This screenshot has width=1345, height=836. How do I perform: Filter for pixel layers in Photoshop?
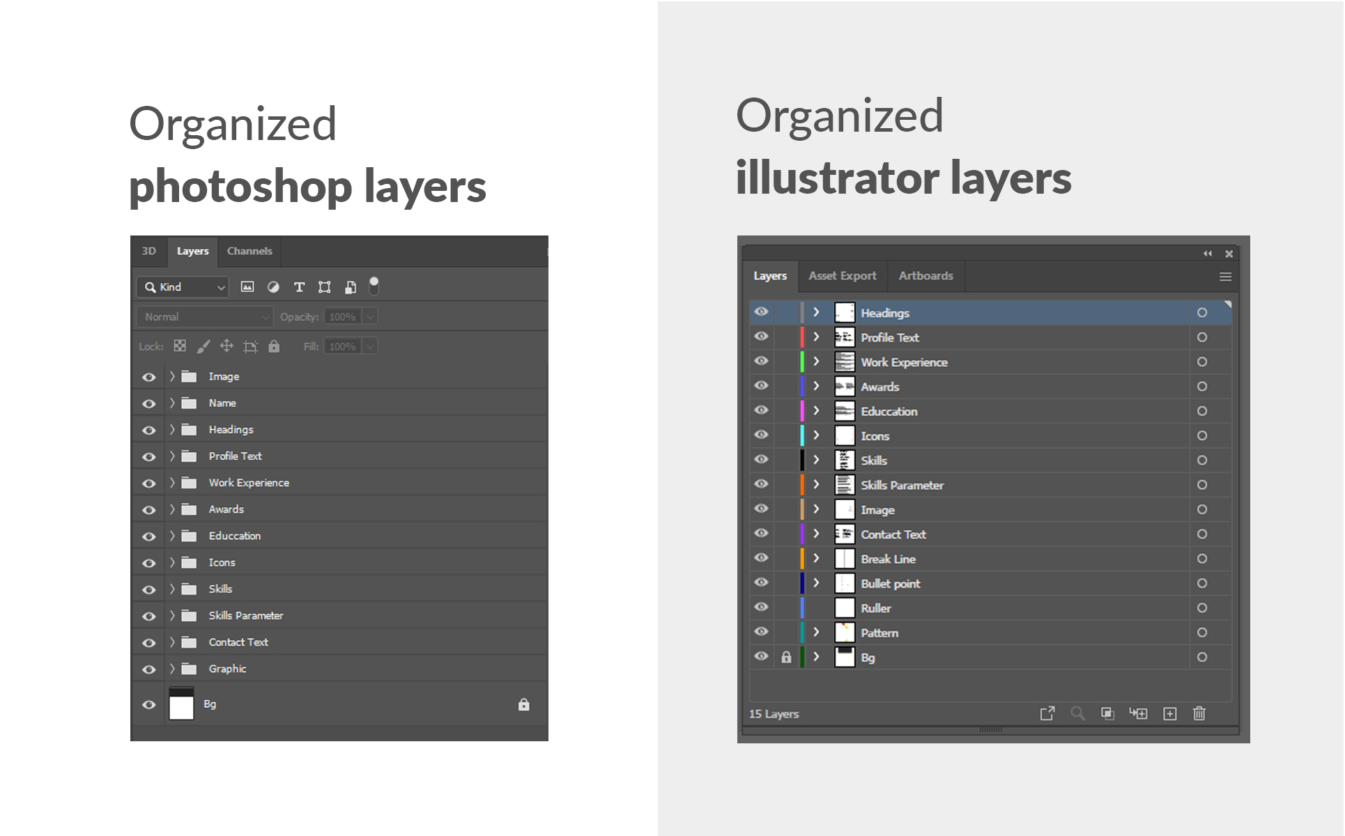pos(247,287)
